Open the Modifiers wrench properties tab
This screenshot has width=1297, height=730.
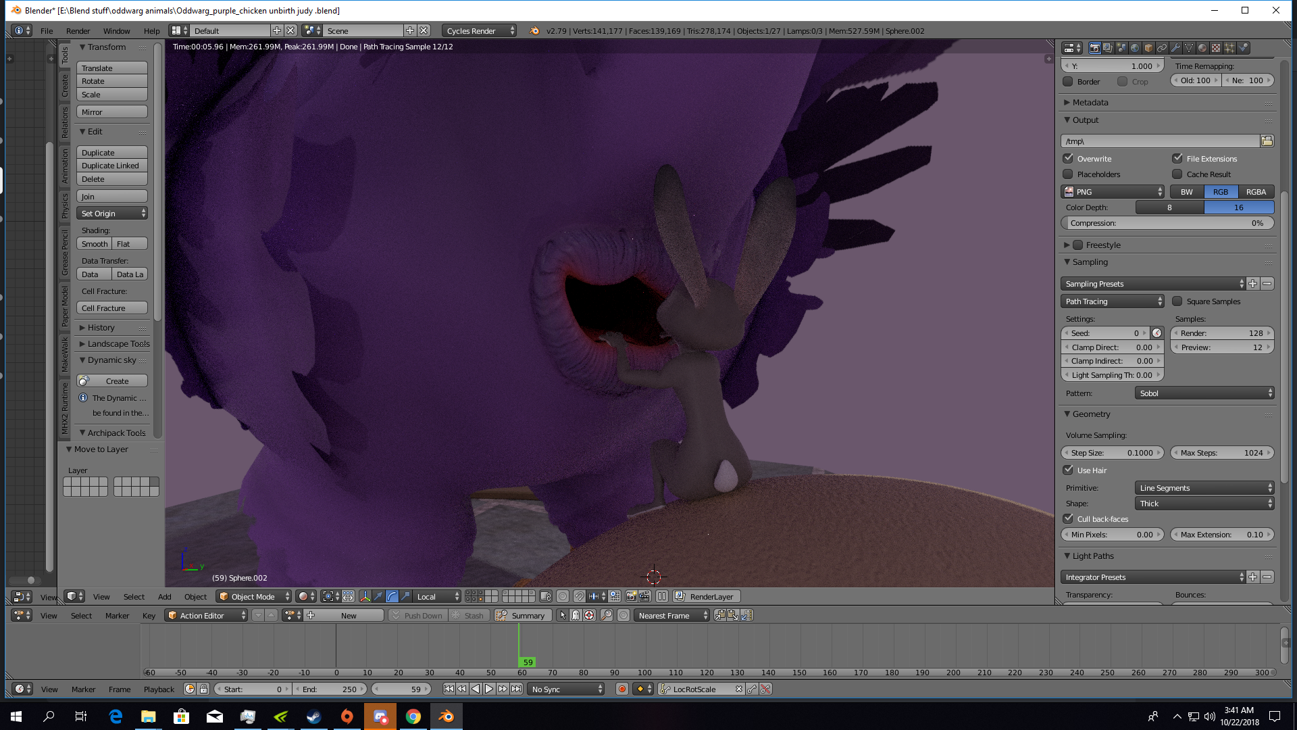coord(1175,48)
